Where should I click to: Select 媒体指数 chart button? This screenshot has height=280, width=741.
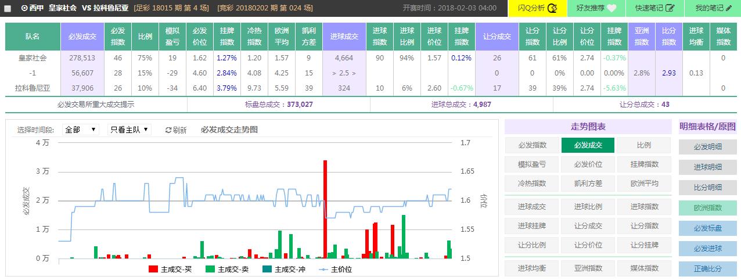(x=644, y=268)
